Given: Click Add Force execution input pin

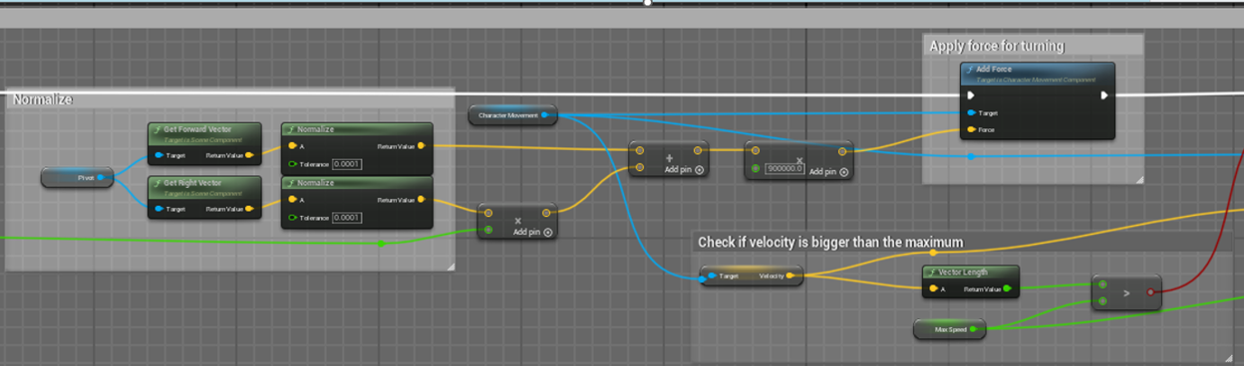Looking at the screenshot, I should point(971,95).
